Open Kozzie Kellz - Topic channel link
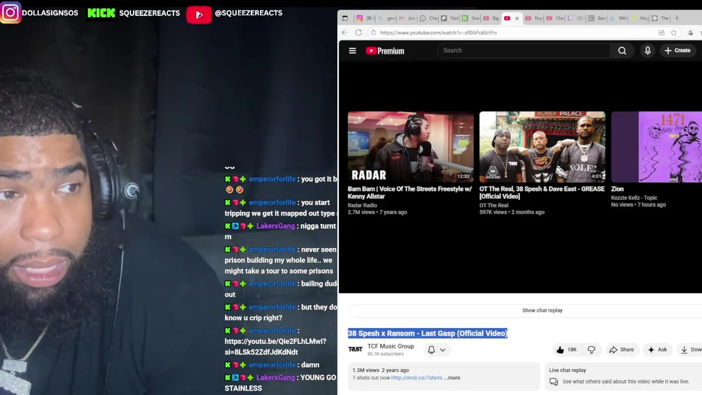The width and height of the screenshot is (702, 395). 634,198
